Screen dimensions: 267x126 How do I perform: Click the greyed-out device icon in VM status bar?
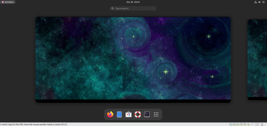pyautogui.click(x=252, y=124)
